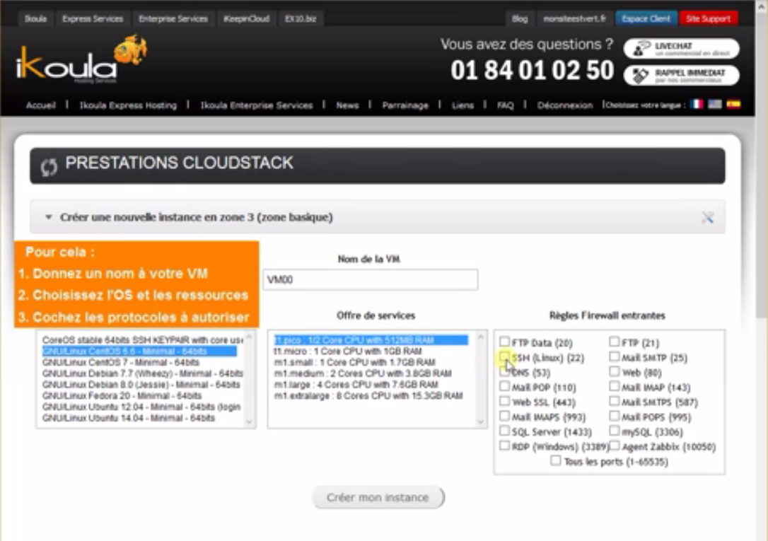Click scroll-up arrow of Offre de services list
This screenshot has width=768, height=541.
[x=480, y=337]
